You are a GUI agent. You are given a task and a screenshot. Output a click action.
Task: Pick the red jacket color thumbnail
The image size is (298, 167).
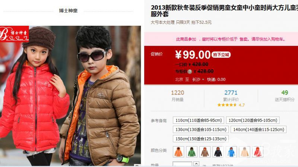tap(258, 152)
